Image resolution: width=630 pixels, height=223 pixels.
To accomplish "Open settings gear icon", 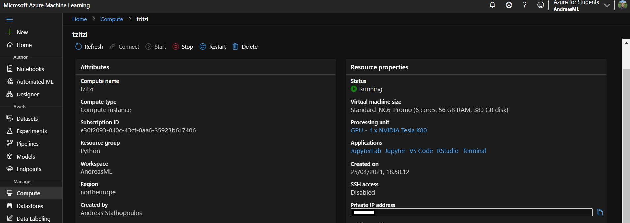I will click(x=509, y=5).
